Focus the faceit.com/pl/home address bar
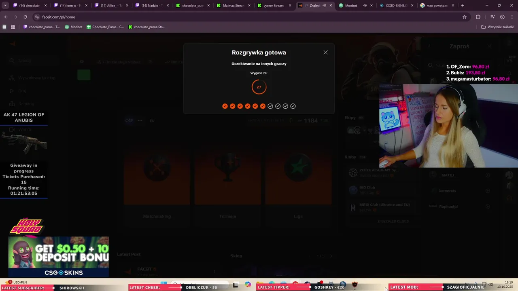This screenshot has width=518, height=291. point(243,17)
